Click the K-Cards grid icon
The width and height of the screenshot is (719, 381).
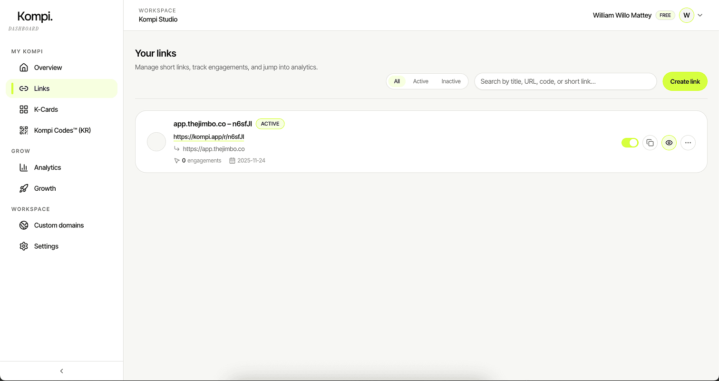[x=24, y=109]
